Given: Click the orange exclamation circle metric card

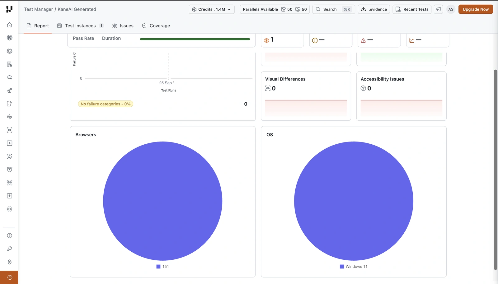Looking at the screenshot, I should pyautogui.click(x=331, y=40).
